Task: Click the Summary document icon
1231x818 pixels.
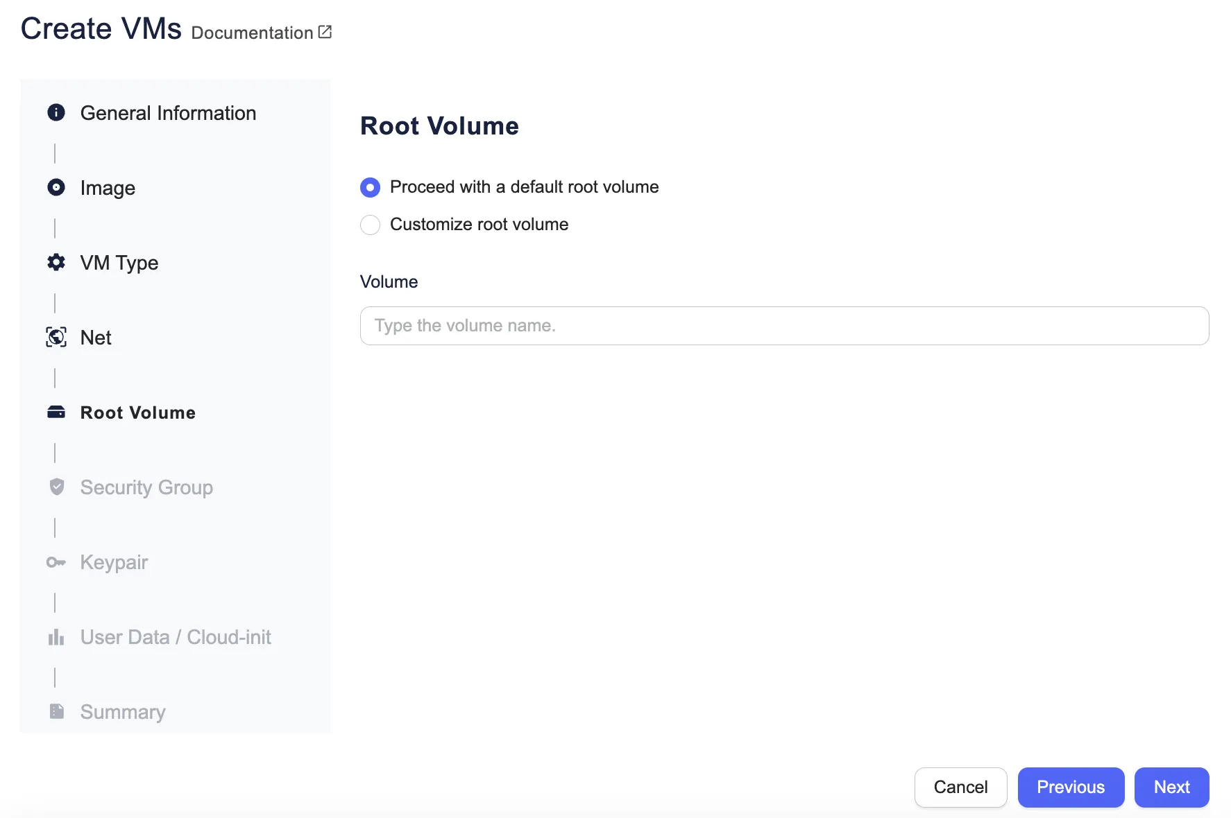Action: point(56,712)
